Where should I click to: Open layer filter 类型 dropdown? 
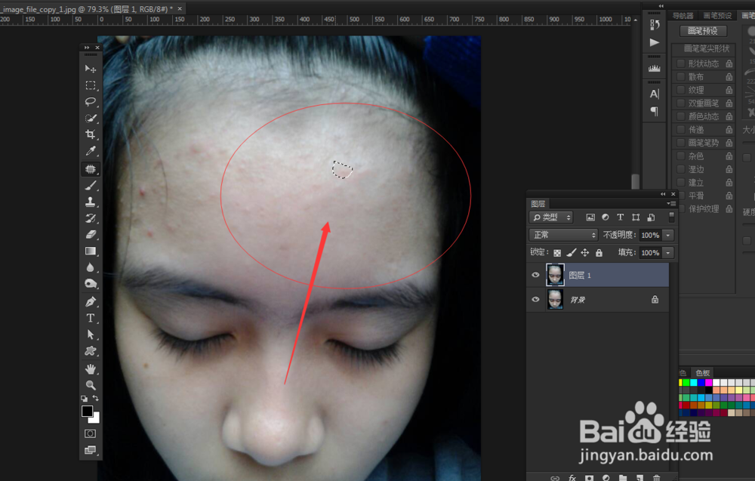[551, 217]
